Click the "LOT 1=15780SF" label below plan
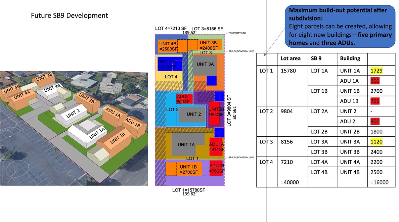Screen dimensions: 399x222 coord(188,190)
